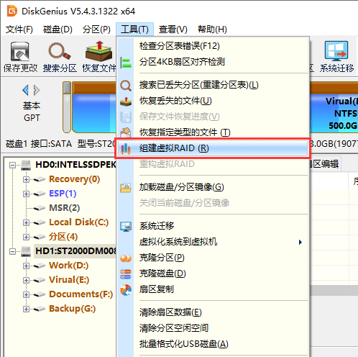Select ESP(1) in the disk tree

click(x=63, y=194)
